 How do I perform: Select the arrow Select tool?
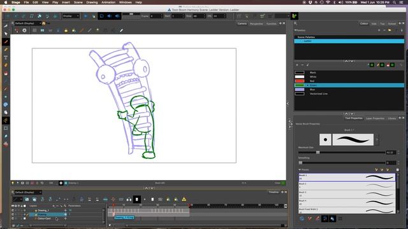tap(6, 34)
